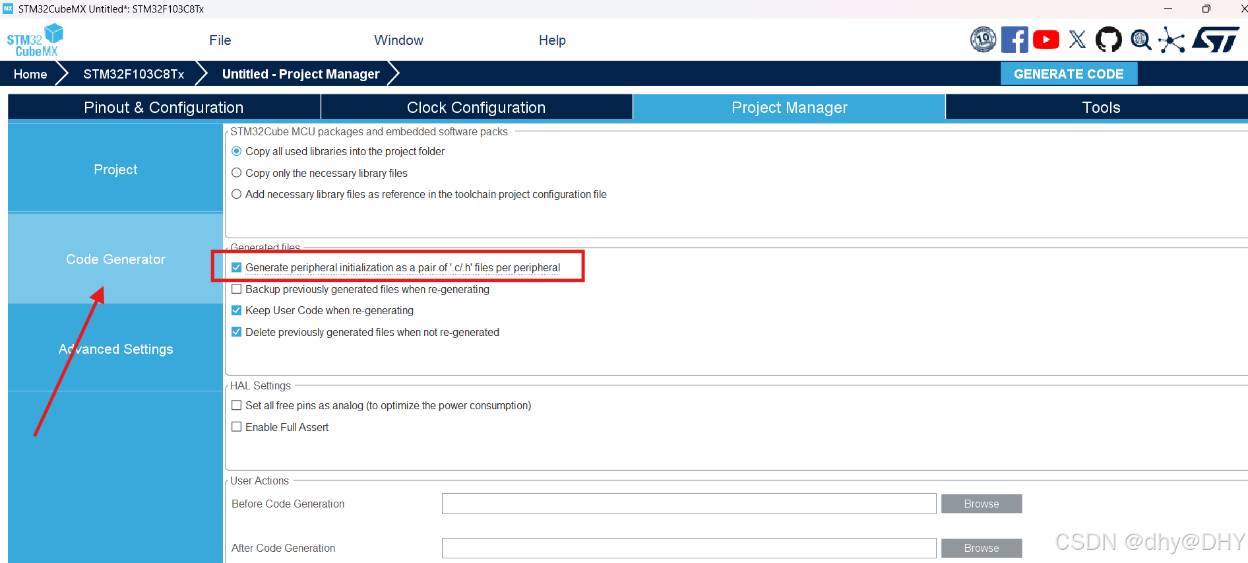Screen dimensions: 1248x563
Task: Click the STM32CubeMX title bar app icon
Action: pos(8,9)
